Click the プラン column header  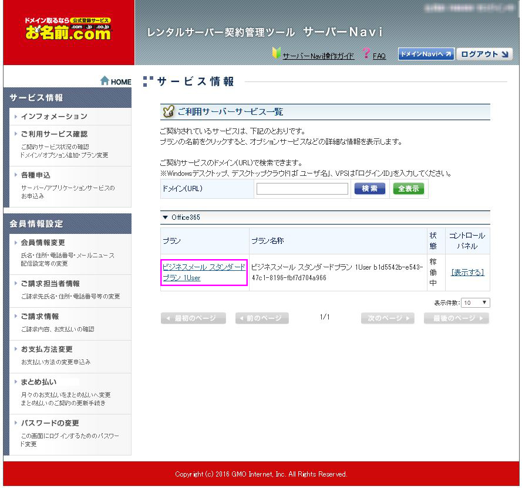[x=205, y=241]
